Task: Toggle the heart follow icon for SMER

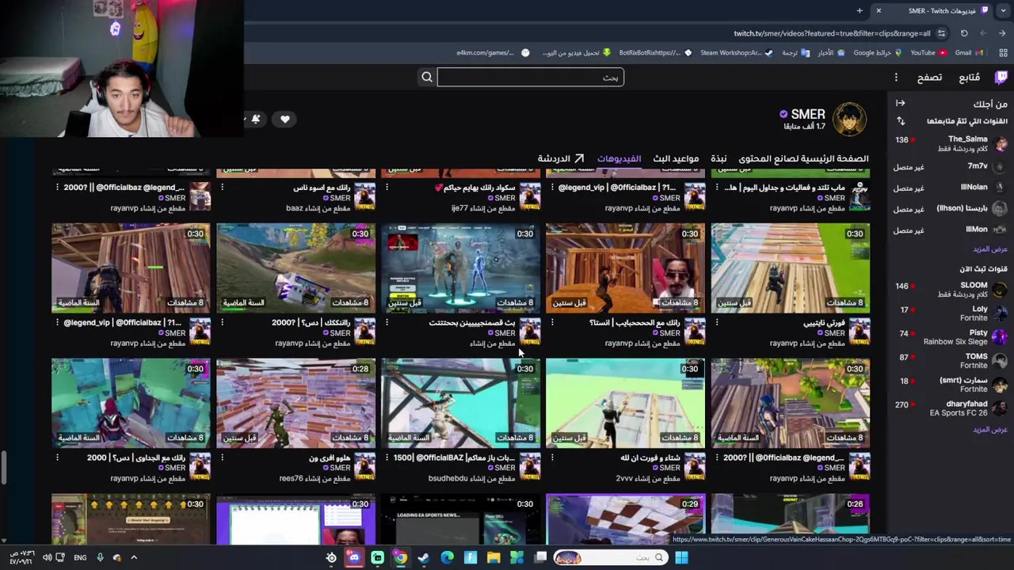Action: 285,119
